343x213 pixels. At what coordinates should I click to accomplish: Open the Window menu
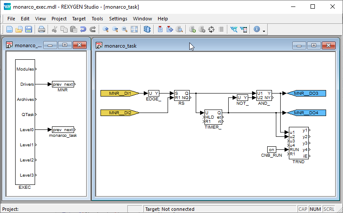point(142,19)
